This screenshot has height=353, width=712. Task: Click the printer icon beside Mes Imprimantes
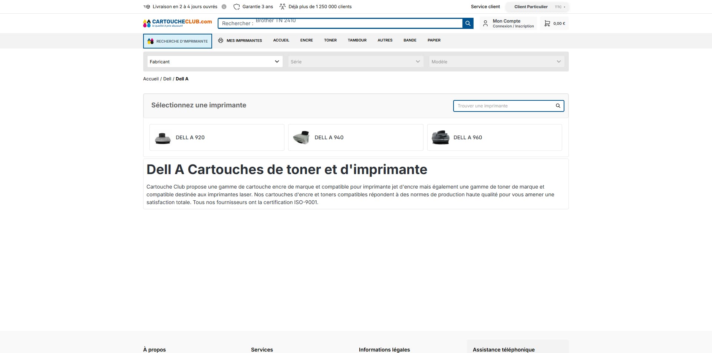tap(221, 40)
